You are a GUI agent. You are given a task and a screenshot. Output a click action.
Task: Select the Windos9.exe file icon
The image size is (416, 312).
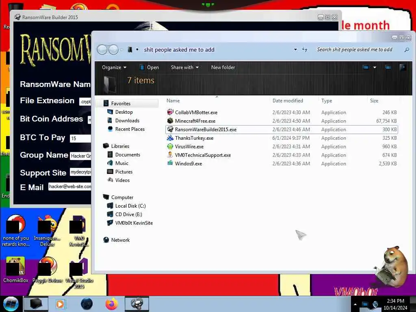pyautogui.click(x=170, y=163)
